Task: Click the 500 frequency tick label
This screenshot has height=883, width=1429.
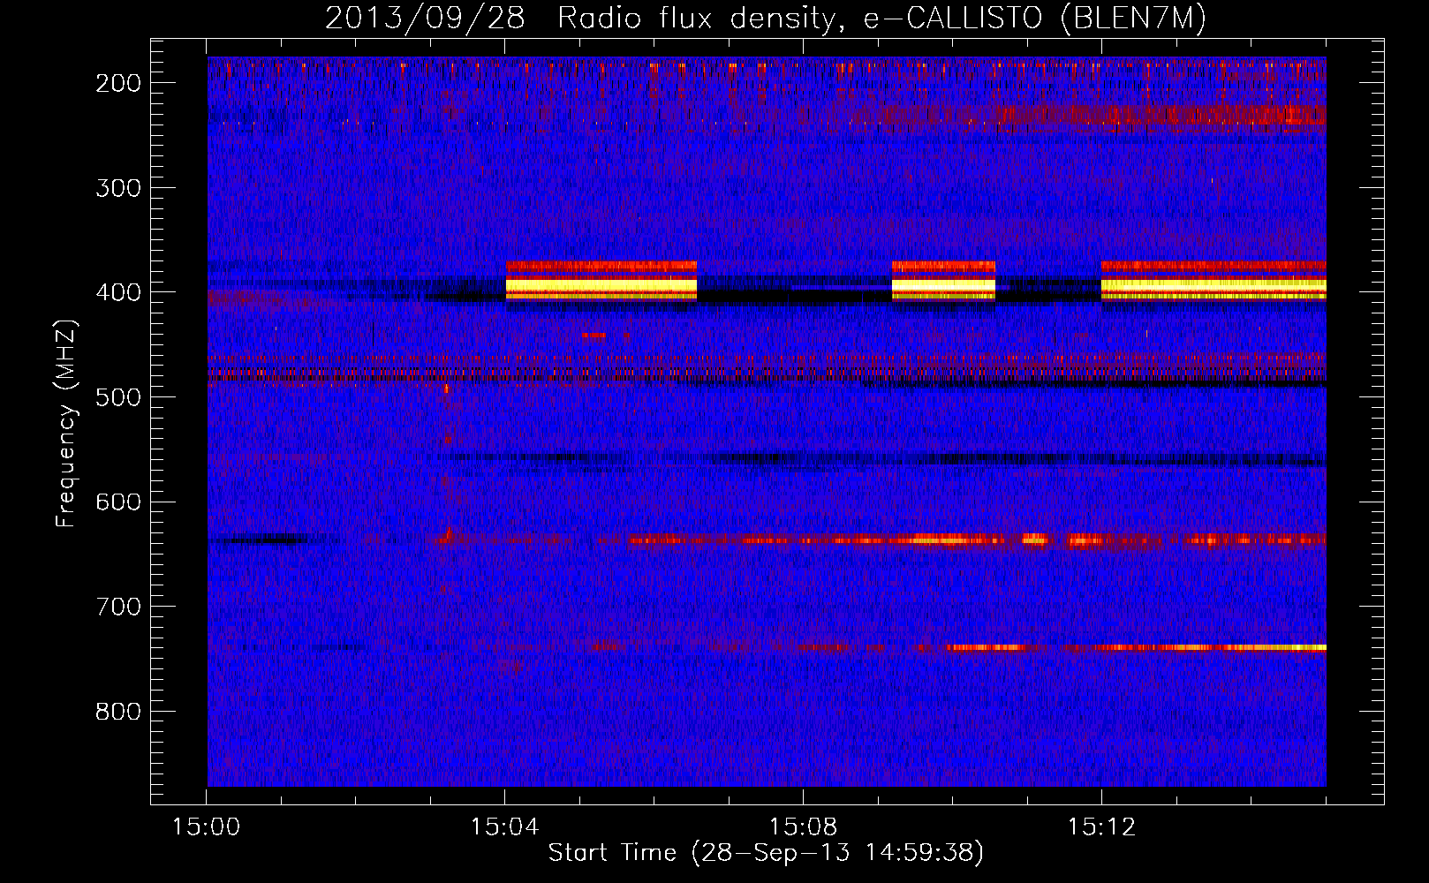Action: 118,397
